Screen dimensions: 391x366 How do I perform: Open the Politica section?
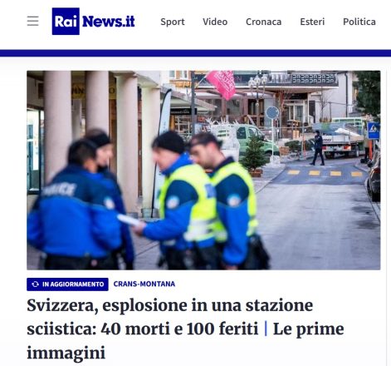click(359, 22)
